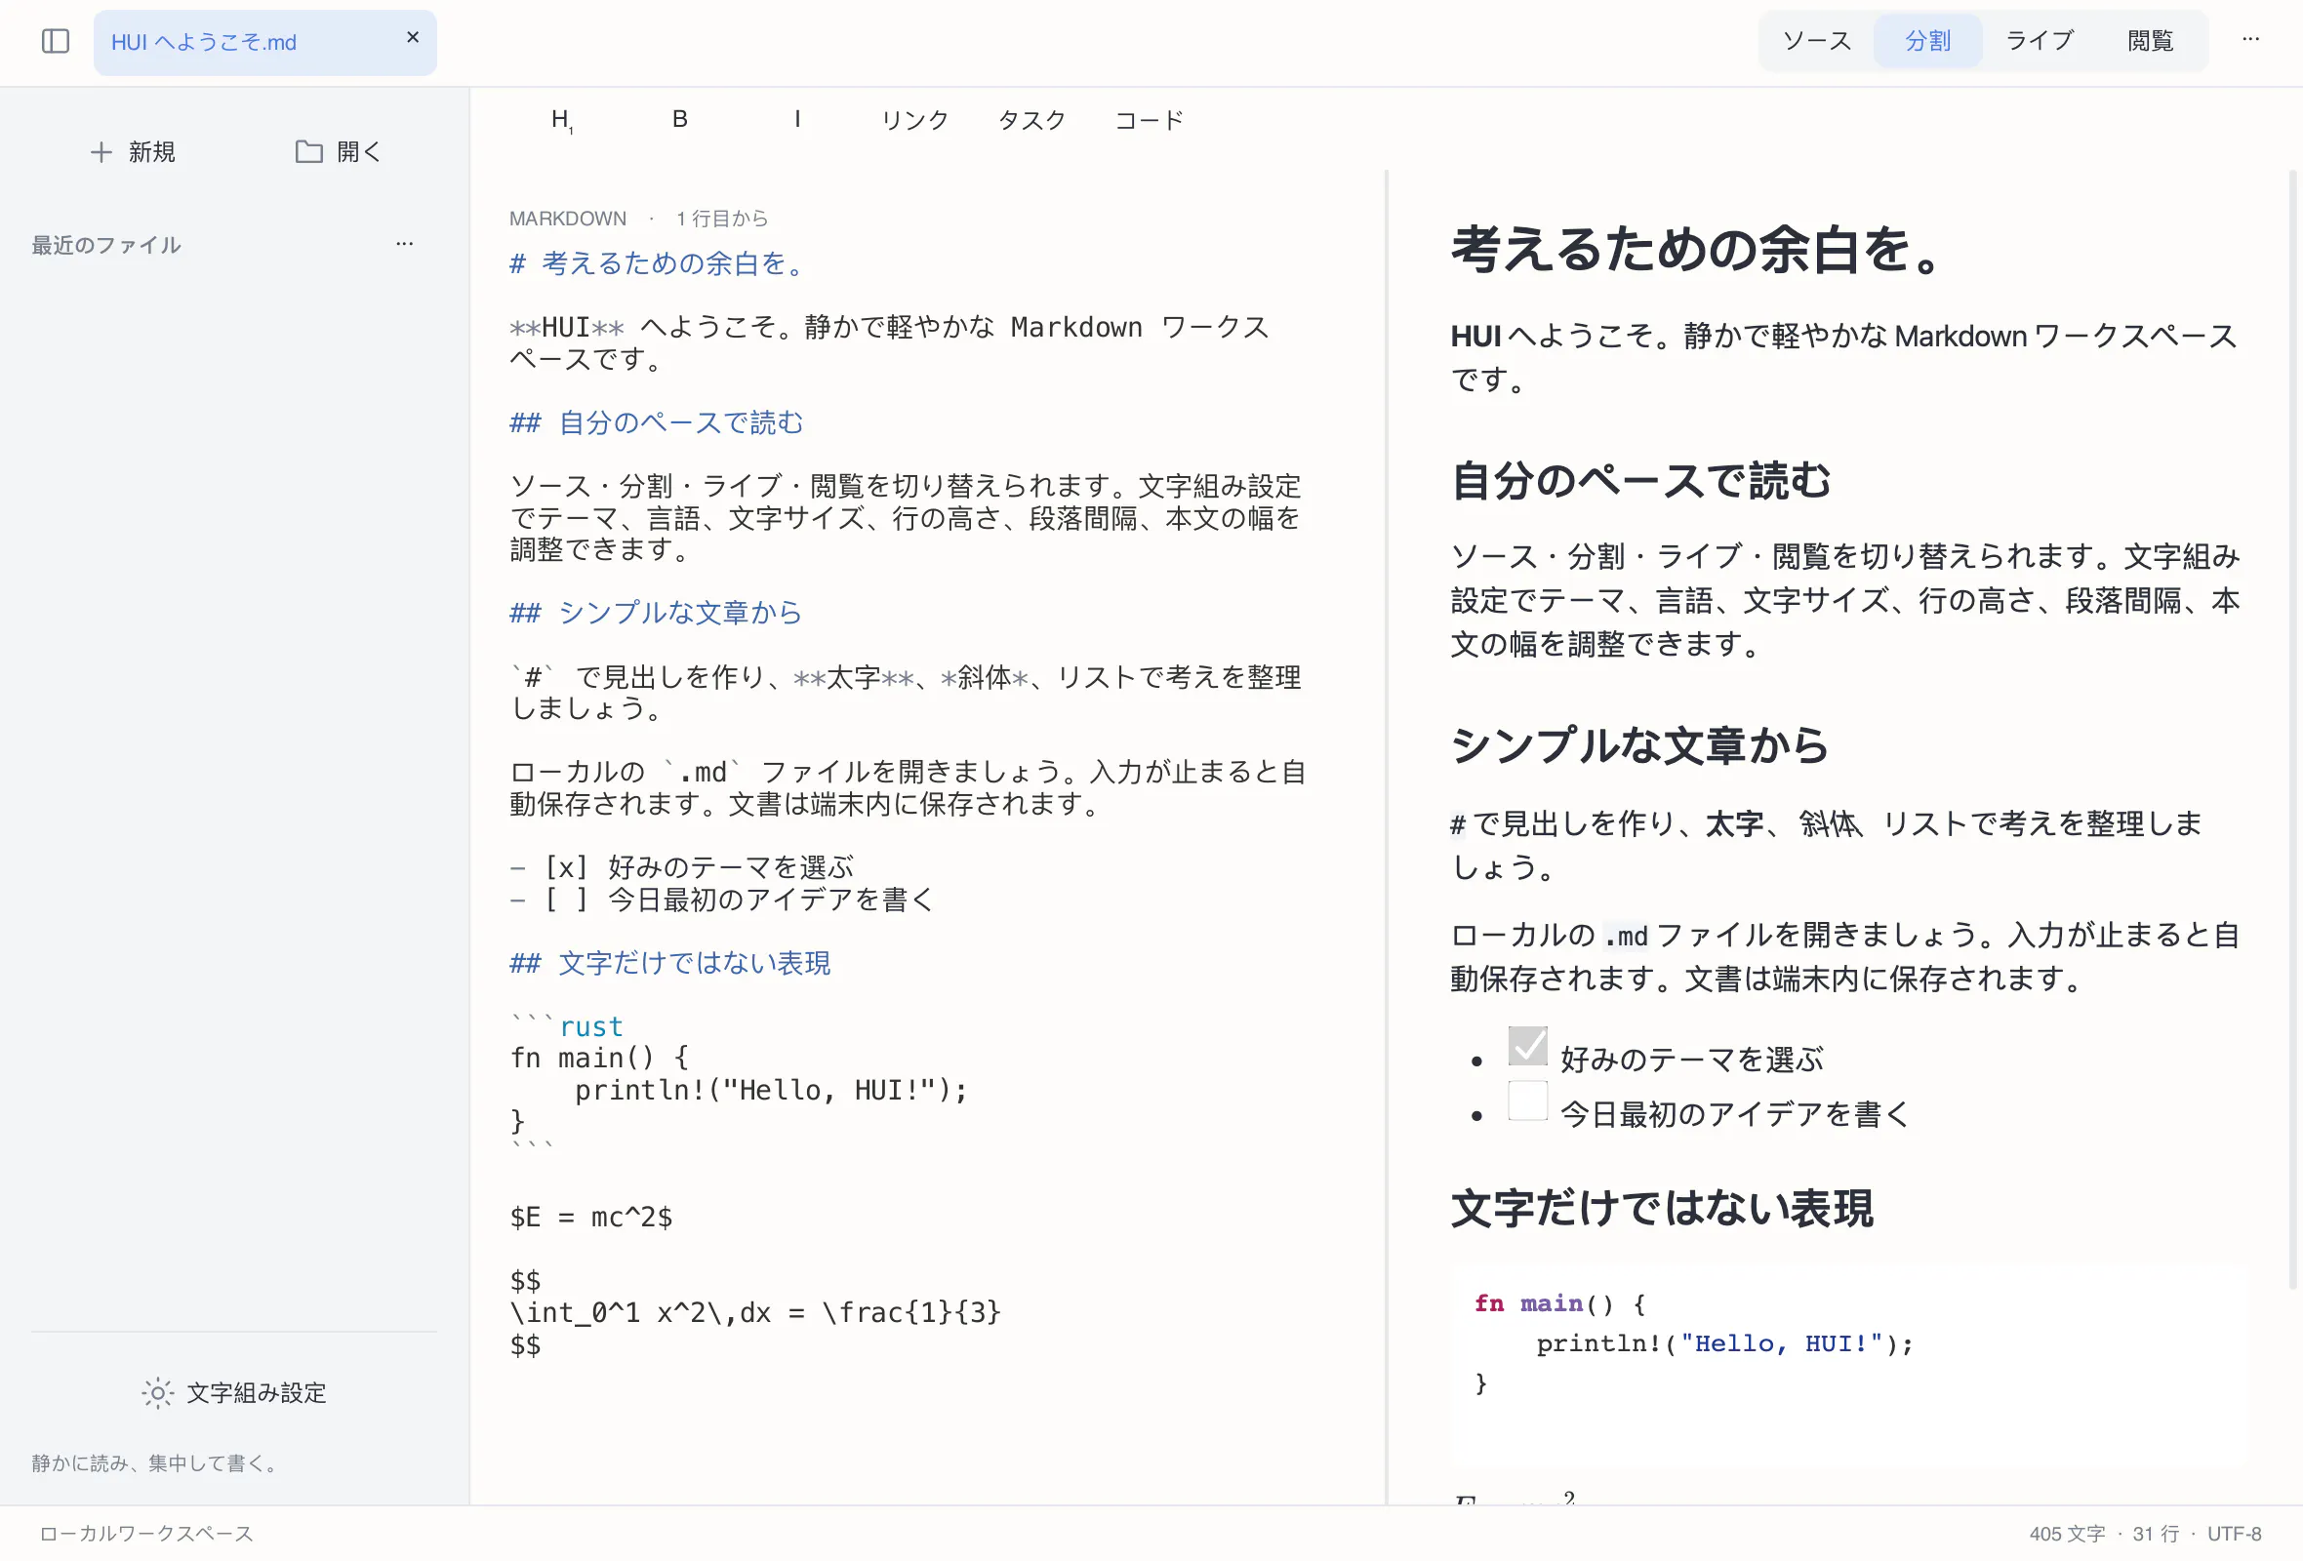Click the '## シンプルな文章から' source heading
Image resolution: width=2303 pixels, height=1561 pixels.
656,613
